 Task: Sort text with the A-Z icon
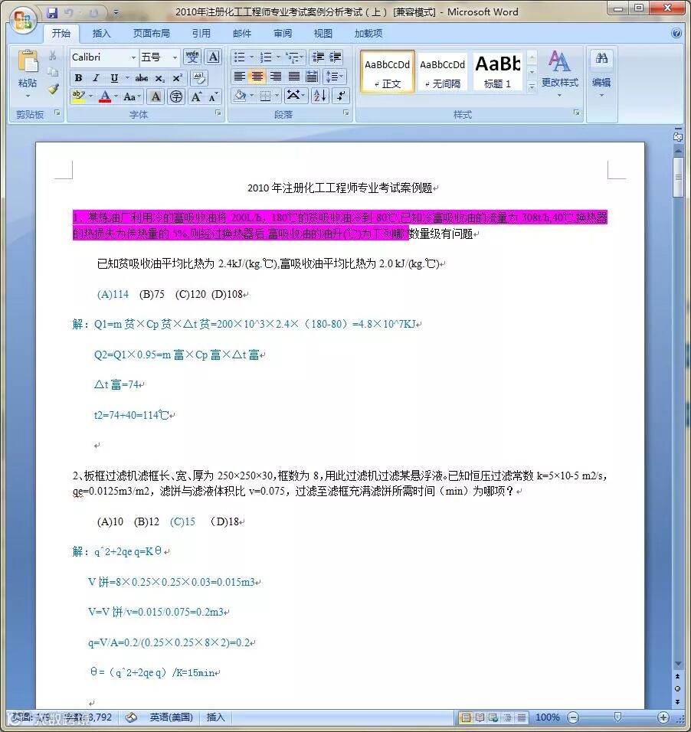tap(319, 96)
